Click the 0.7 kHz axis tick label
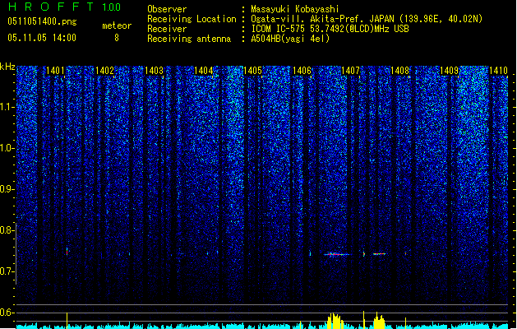Image resolution: width=517 pixels, height=329 pixels. (x=7, y=271)
